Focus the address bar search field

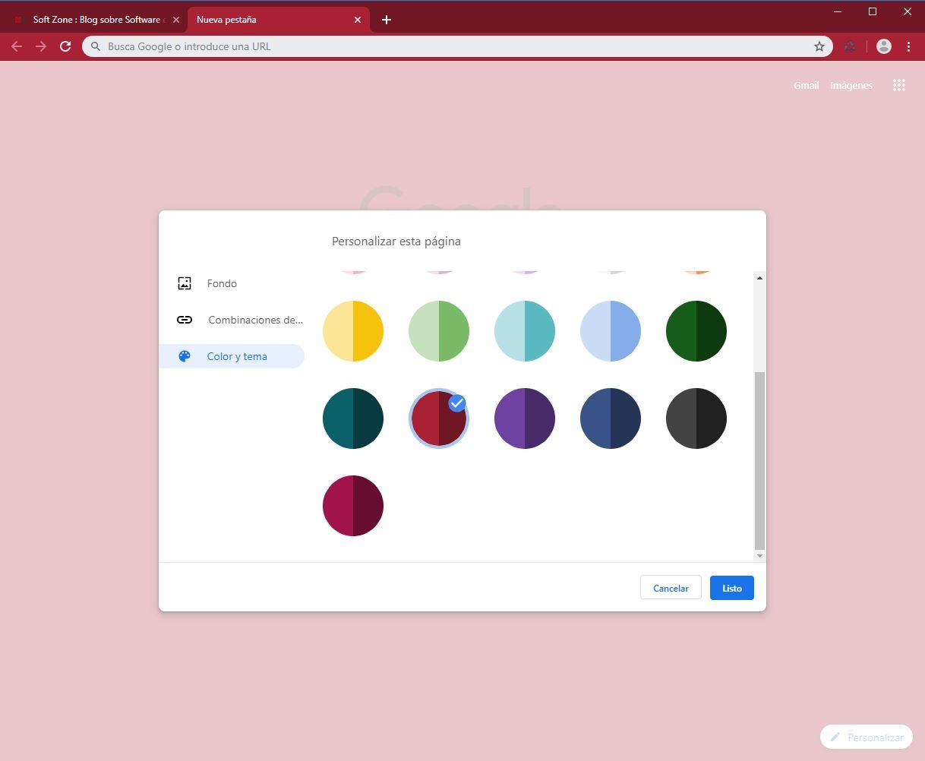pos(457,46)
